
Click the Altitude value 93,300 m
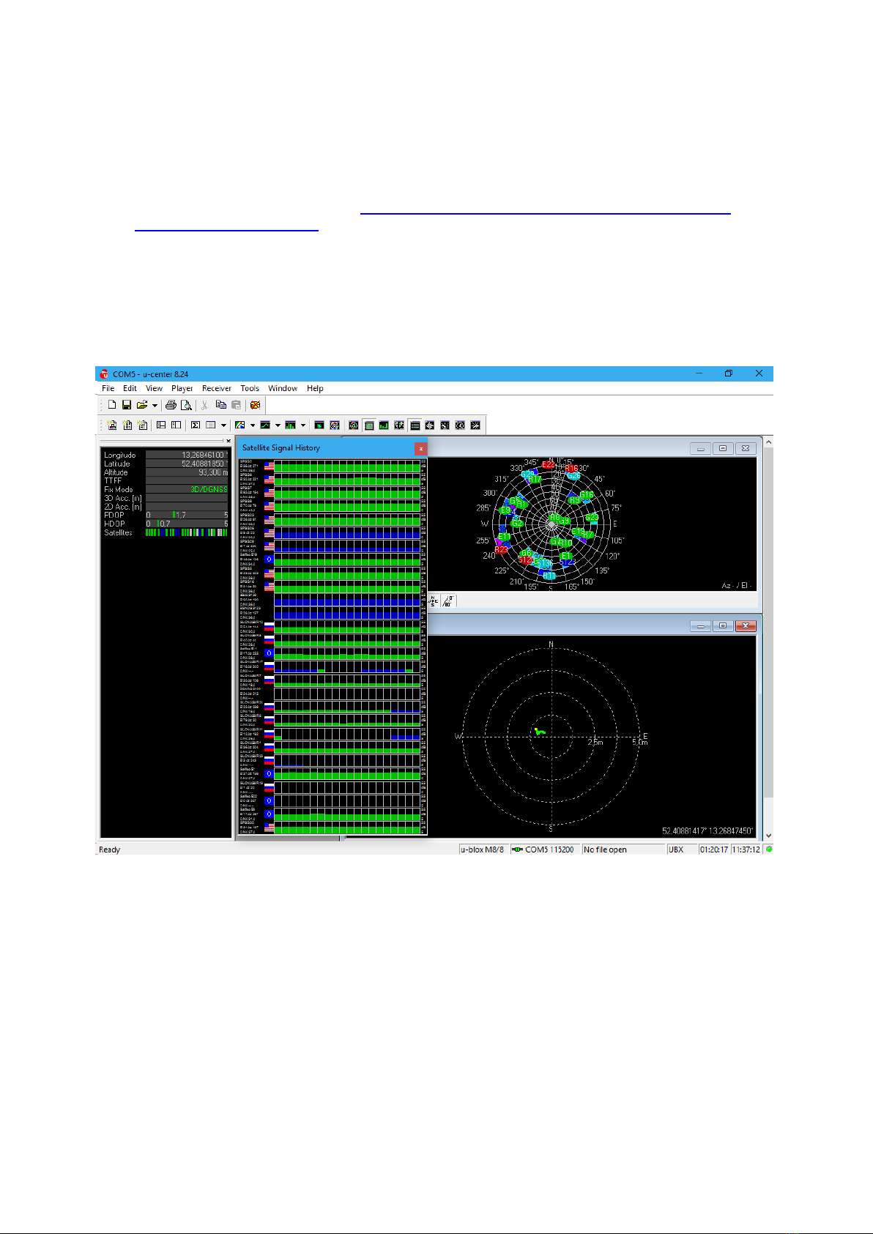pyautogui.click(x=187, y=472)
